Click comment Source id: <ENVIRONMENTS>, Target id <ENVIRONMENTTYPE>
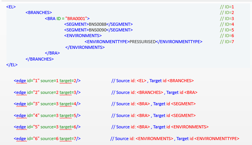 click(175, 139)
